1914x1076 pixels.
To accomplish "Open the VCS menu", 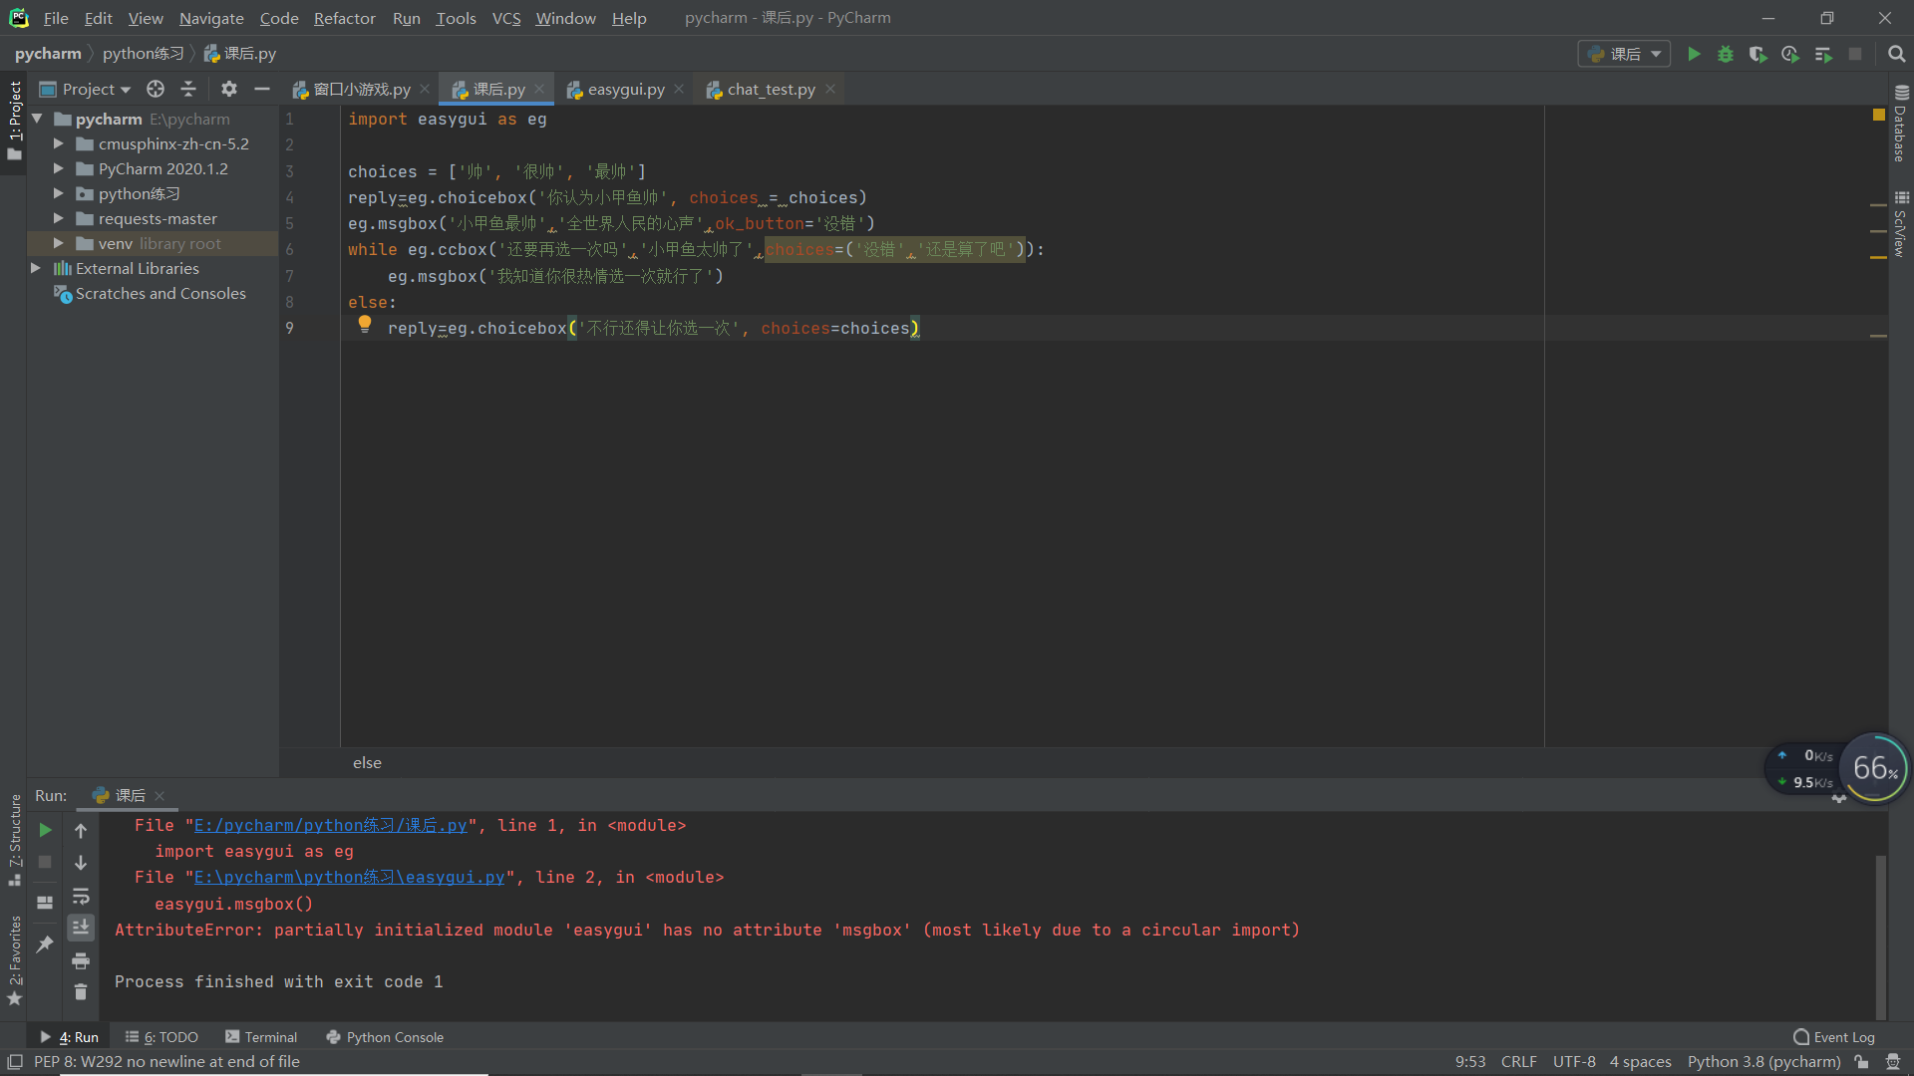I will pyautogui.click(x=506, y=18).
